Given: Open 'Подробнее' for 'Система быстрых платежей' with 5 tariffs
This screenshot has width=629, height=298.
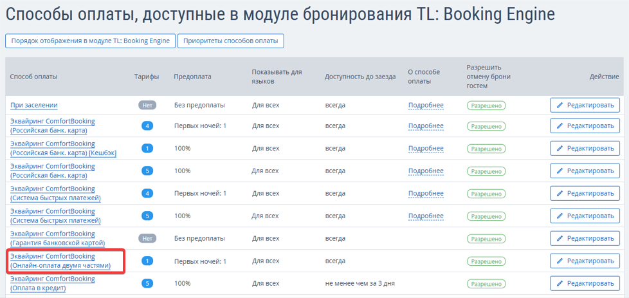Looking at the screenshot, I should tap(426, 216).
